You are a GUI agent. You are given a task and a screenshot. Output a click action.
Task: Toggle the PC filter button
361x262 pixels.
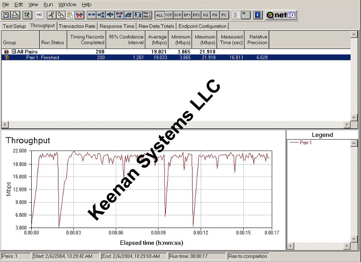pyautogui.click(x=224, y=15)
